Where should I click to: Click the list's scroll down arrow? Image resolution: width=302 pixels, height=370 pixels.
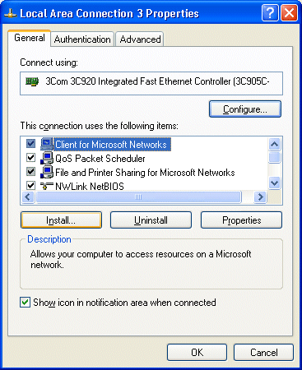[x=274, y=183]
